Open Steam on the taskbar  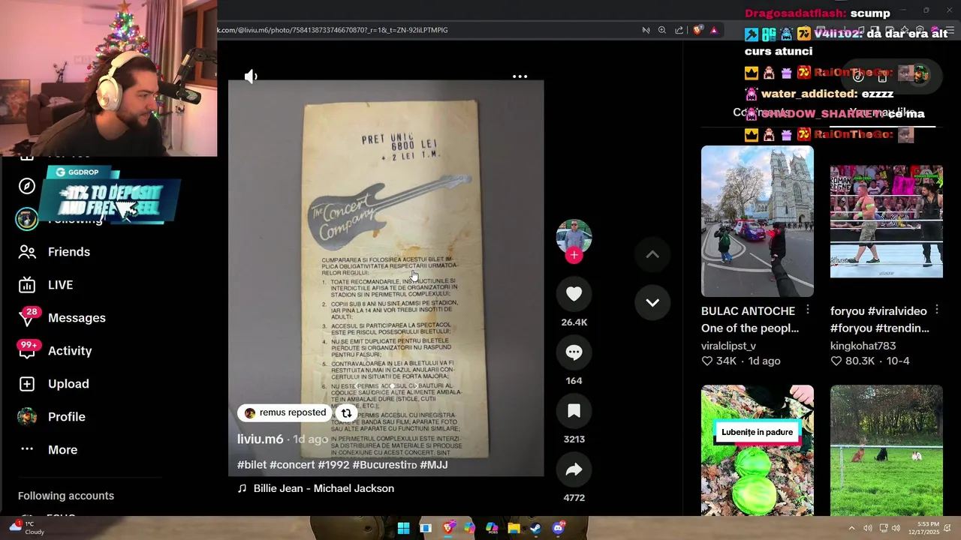pyautogui.click(x=535, y=529)
